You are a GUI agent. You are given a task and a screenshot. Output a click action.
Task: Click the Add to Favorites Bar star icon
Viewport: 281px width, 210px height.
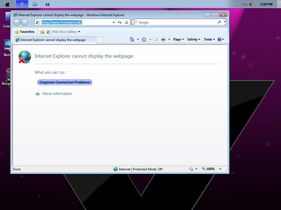(42, 32)
